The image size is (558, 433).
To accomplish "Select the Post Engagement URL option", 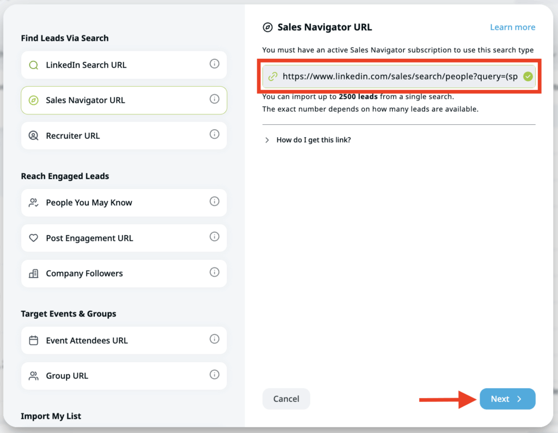I will click(x=124, y=238).
